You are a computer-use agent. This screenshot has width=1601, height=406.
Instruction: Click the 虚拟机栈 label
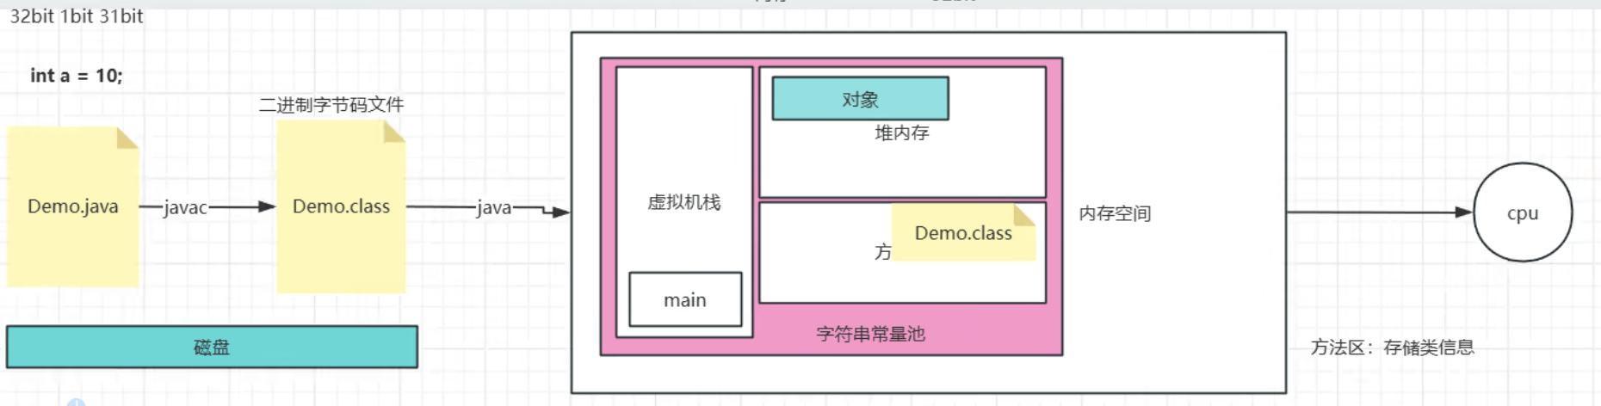[x=684, y=202]
